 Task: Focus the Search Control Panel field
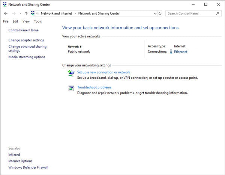[x=193, y=13]
